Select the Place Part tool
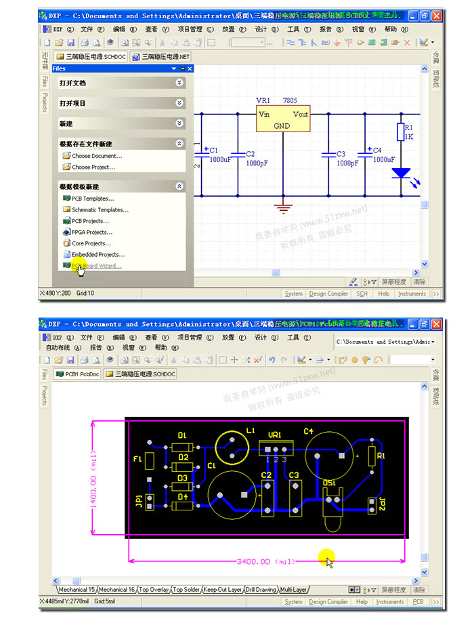 [x=360, y=43]
